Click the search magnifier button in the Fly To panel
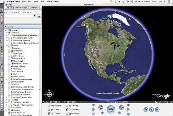This screenshot has width=173, height=116. pos(39,16)
